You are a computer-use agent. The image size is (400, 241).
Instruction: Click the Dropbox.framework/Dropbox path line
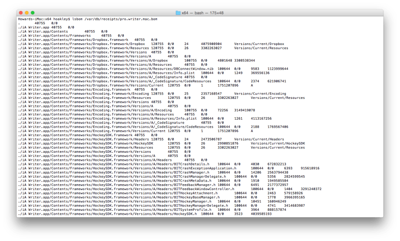click(82, 44)
